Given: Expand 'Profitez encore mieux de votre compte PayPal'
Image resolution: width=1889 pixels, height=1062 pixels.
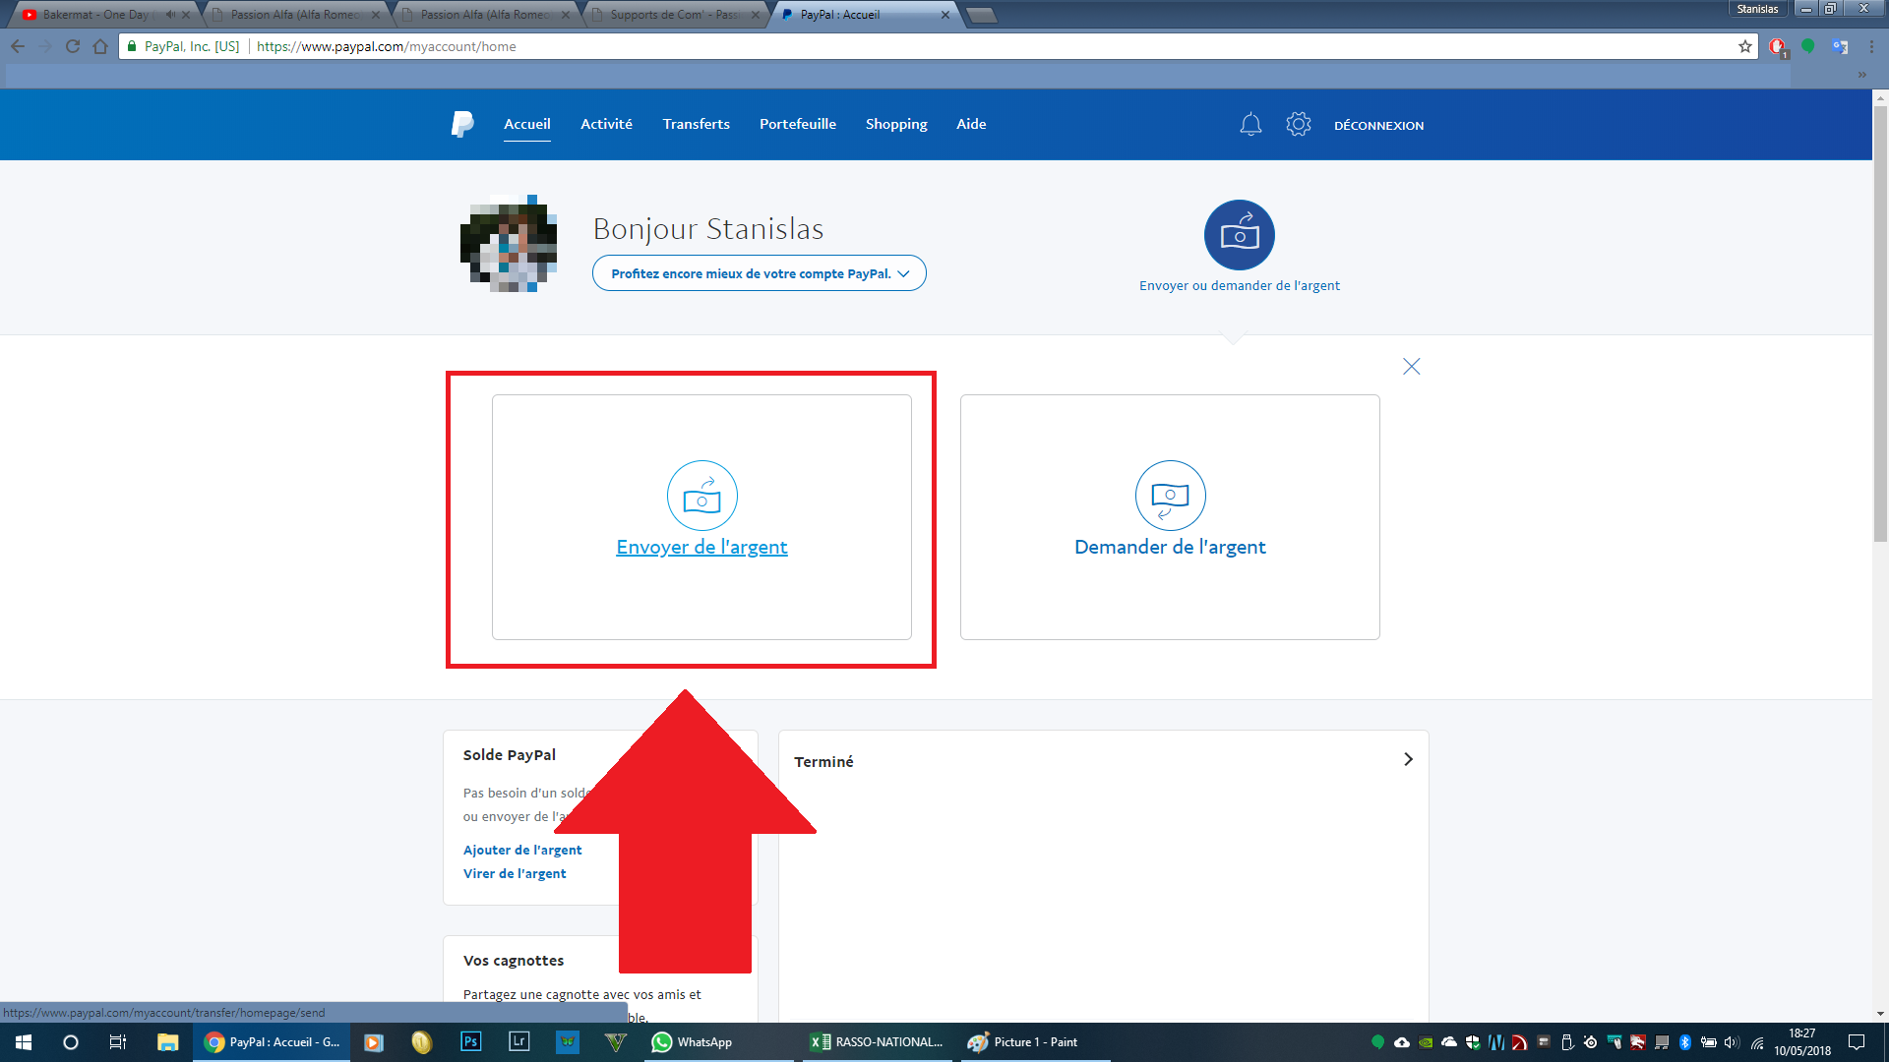Looking at the screenshot, I should click(x=759, y=273).
